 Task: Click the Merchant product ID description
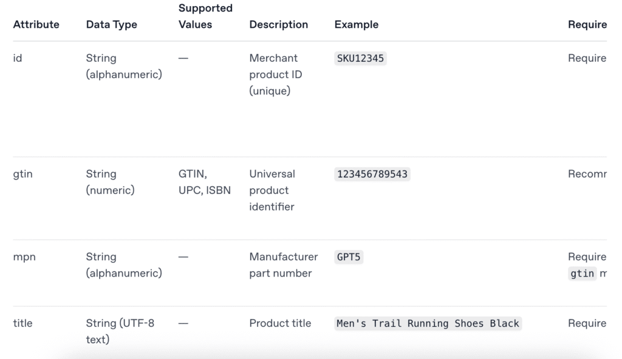point(275,75)
